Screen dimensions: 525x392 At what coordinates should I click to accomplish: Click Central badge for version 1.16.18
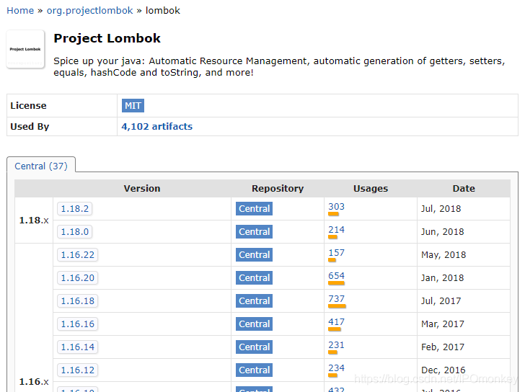pyautogui.click(x=254, y=301)
